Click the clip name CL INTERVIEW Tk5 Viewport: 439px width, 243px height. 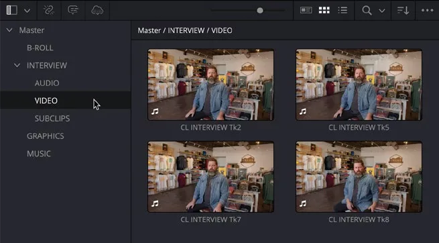coord(359,128)
